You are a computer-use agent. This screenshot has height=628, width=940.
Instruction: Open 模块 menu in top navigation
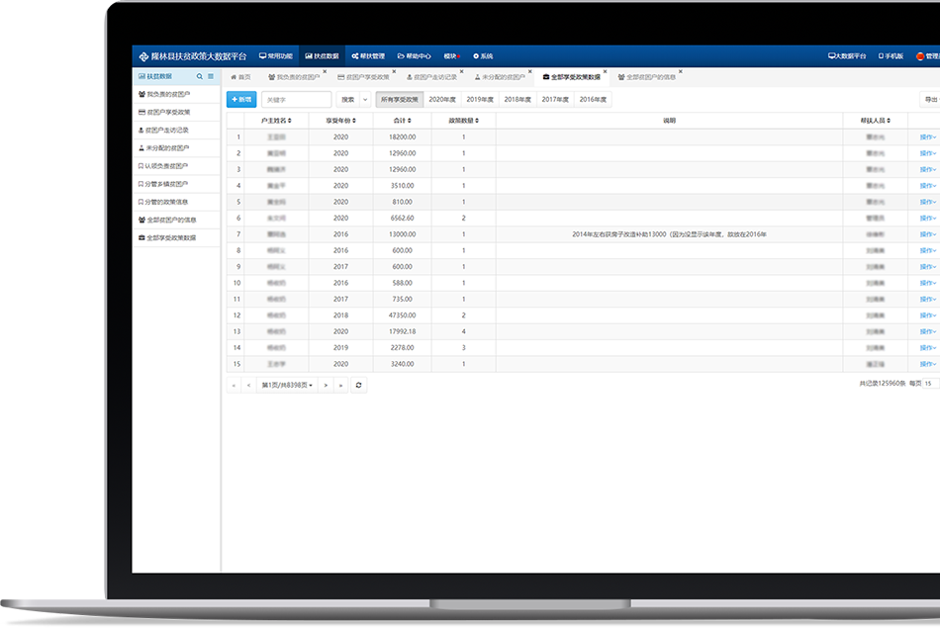(x=452, y=56)
